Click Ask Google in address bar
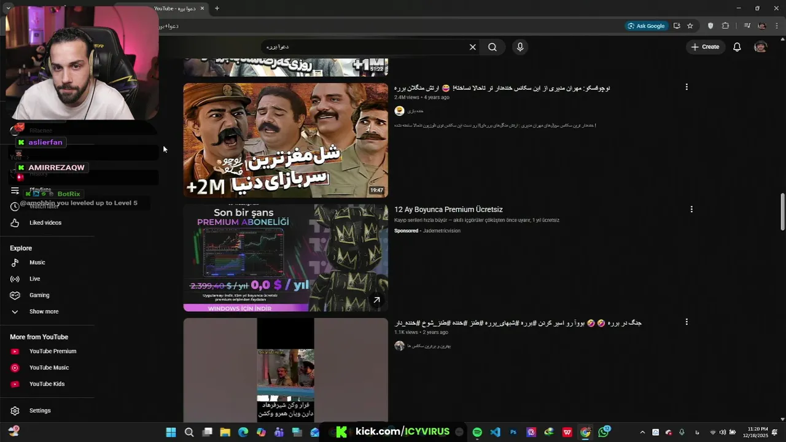786x442 pixels. (x=647, y=26)
